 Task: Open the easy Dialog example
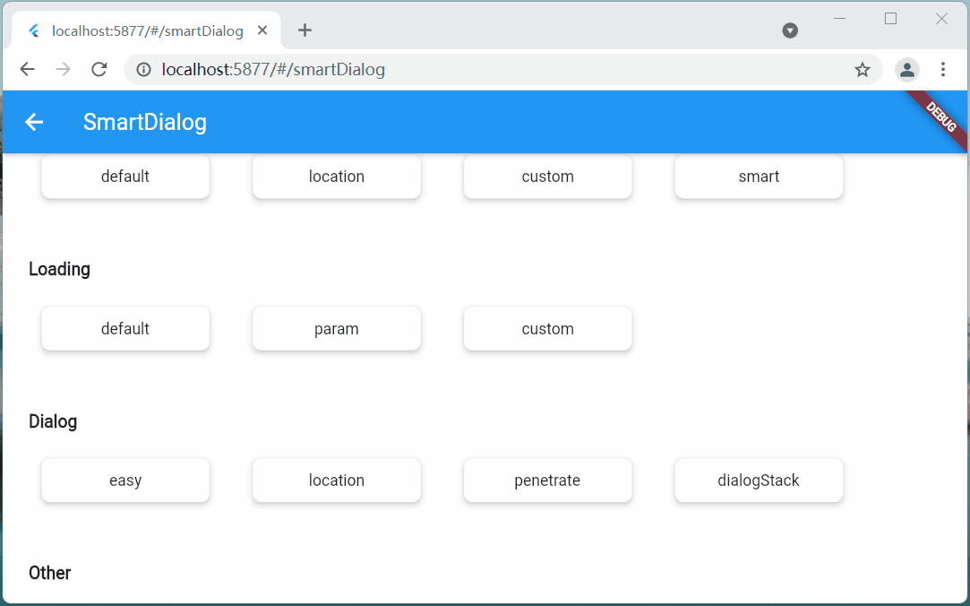tap(124, 480)
